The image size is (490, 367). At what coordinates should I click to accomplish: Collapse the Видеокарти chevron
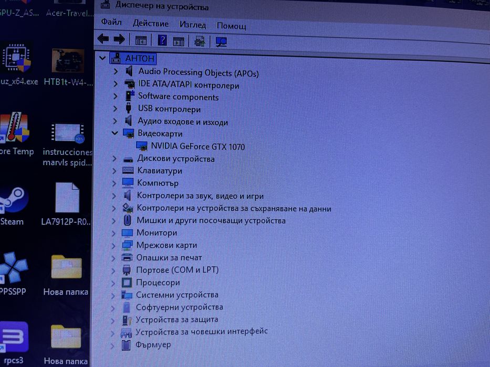[x=114, y=133]
